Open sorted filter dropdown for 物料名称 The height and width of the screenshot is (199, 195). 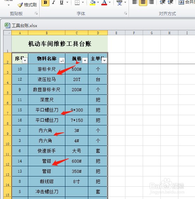coord(62,61)
